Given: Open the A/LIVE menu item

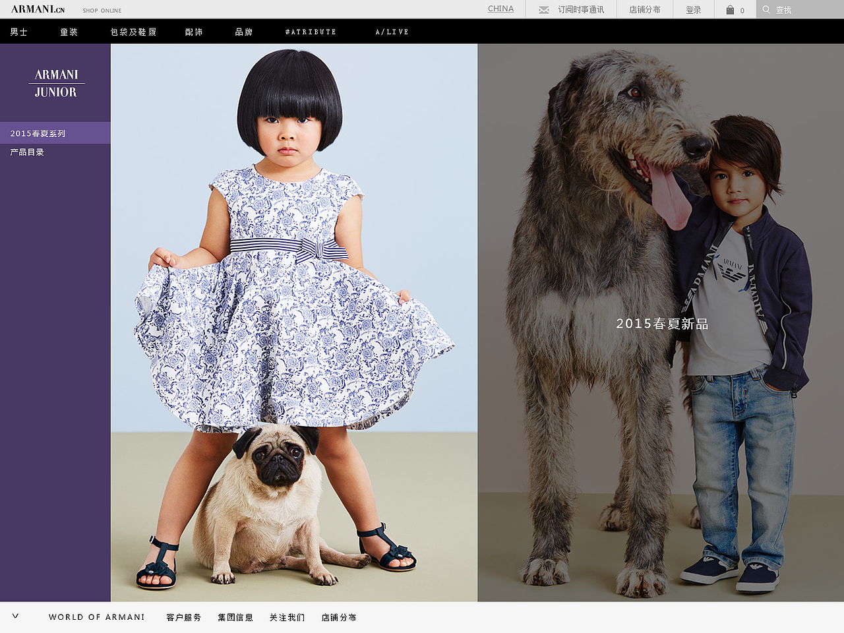Looking at the screenshot, I should (392, 32).
